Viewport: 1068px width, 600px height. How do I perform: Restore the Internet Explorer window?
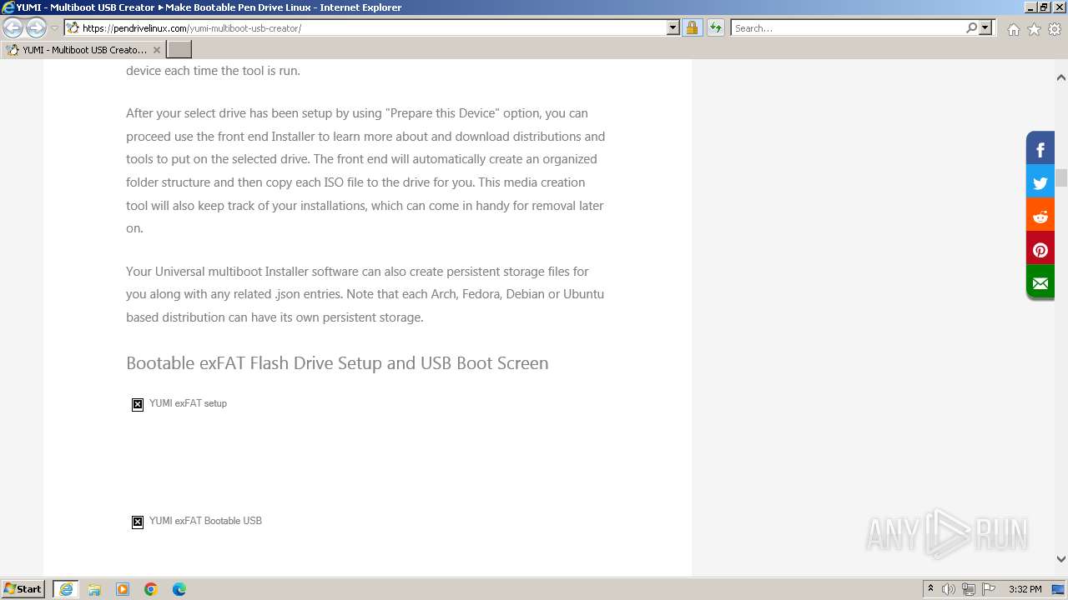coord(1044,7)
